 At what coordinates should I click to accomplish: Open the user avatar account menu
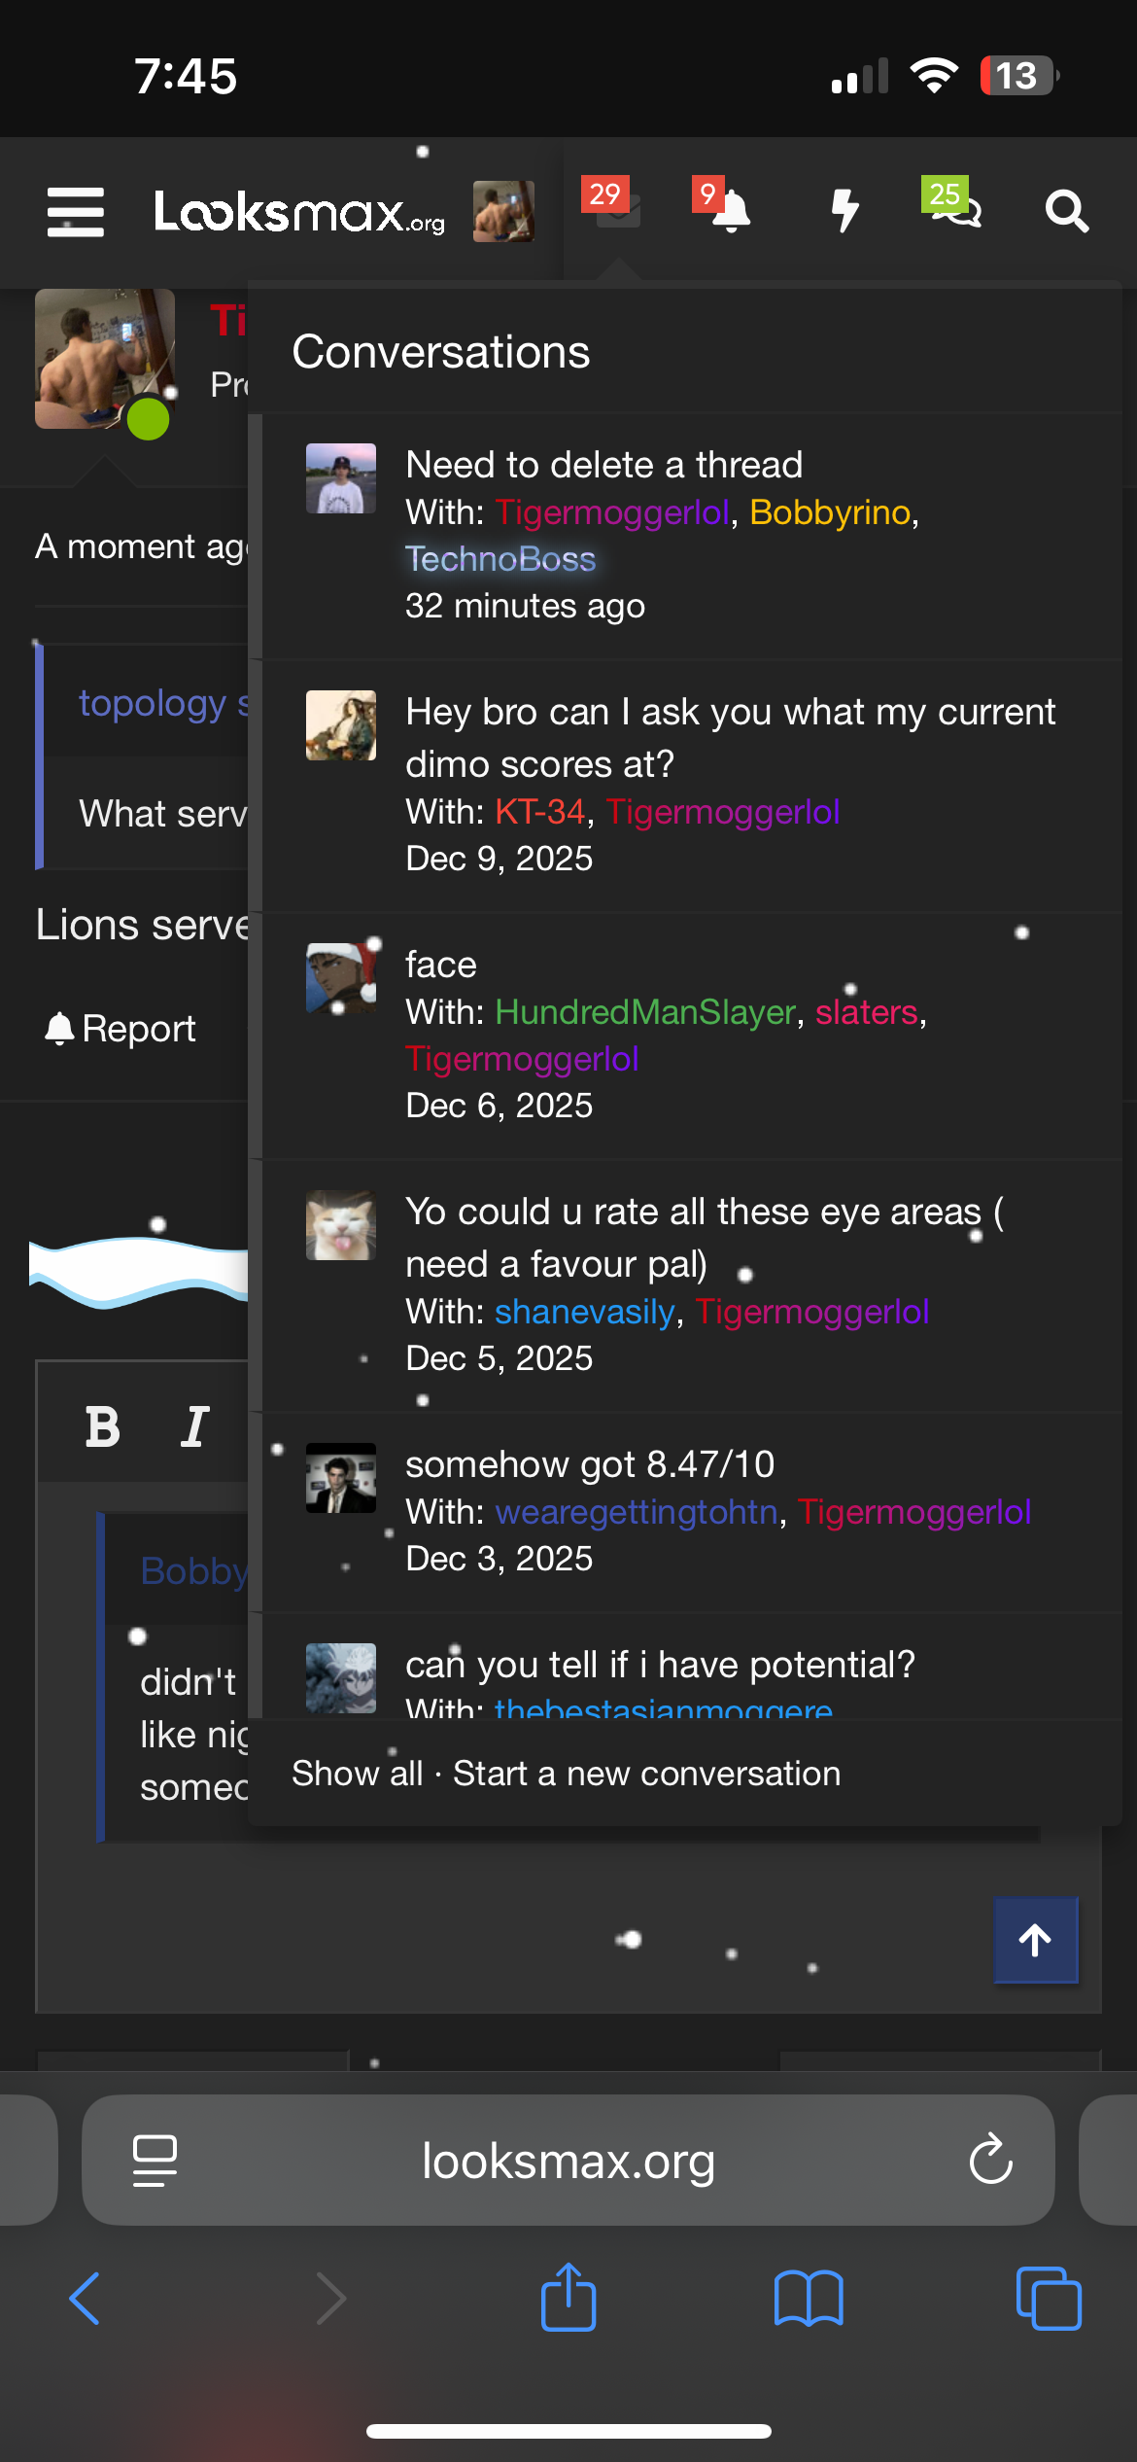(x=503, y=211)
